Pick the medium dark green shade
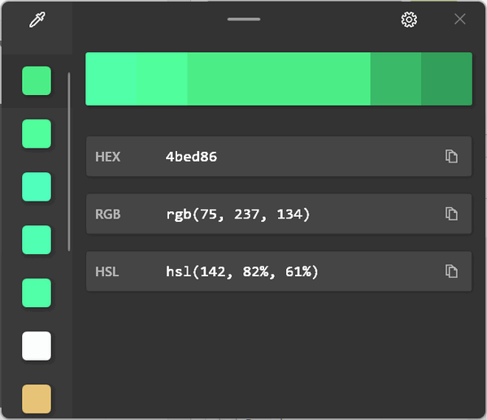The width and height of the screenshot is (487, 420). (x=396, y=79)
